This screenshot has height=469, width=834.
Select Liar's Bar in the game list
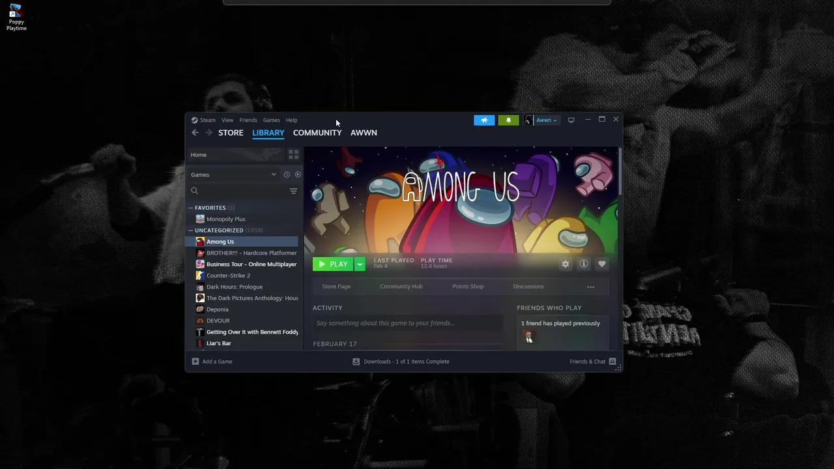(x=218, y=343)
